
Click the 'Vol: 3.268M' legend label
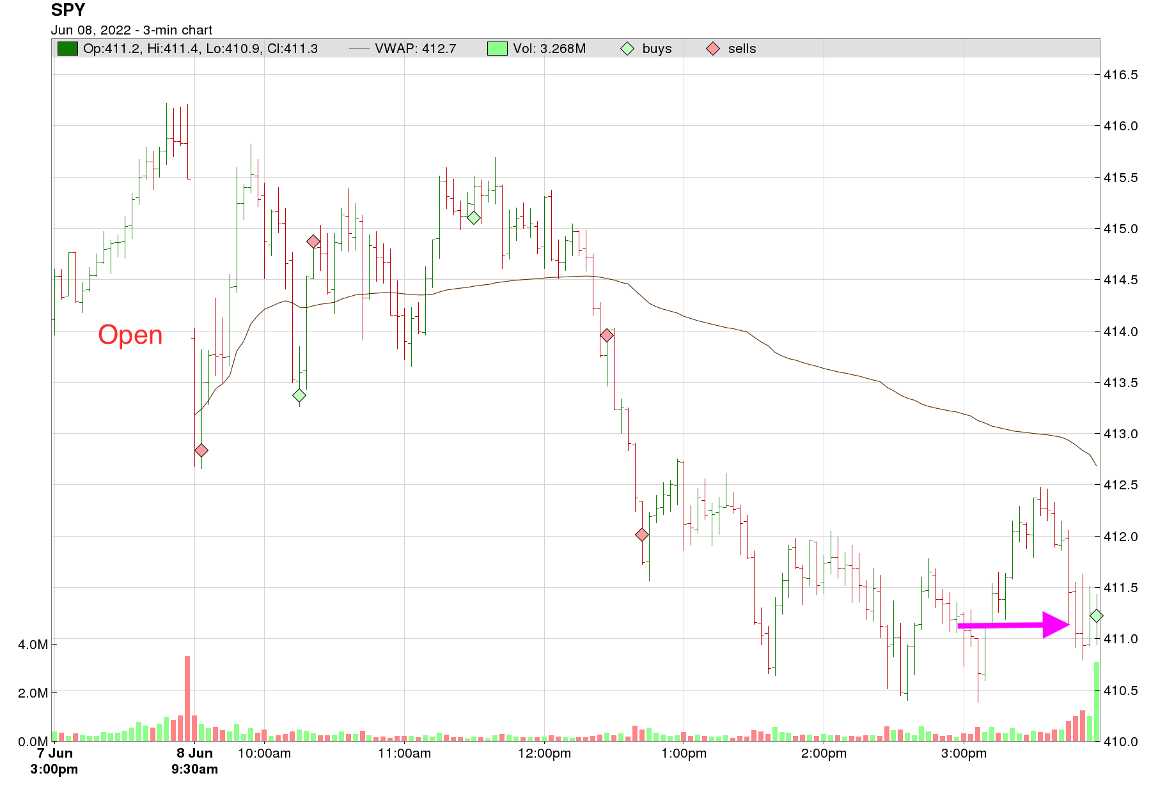coord(549,49)
